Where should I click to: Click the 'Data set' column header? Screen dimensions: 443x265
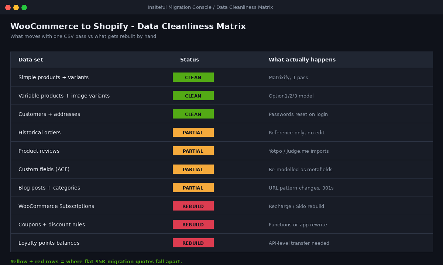point(31,60)
